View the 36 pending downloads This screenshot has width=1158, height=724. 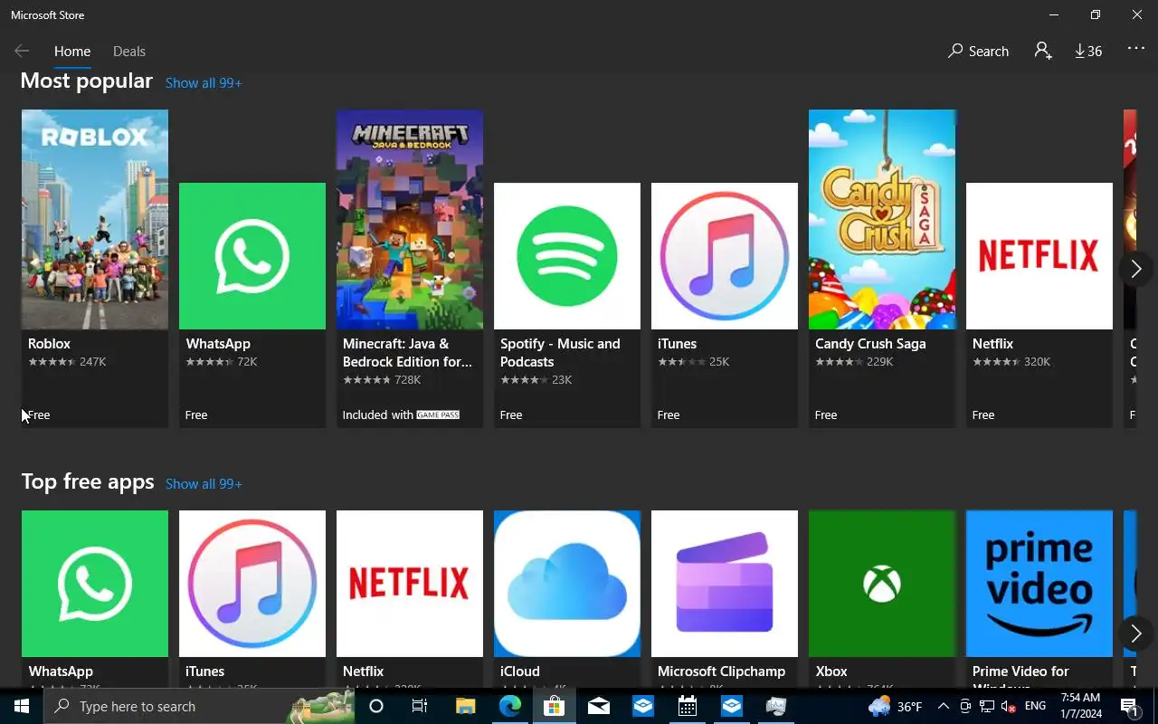(1088, 52)
